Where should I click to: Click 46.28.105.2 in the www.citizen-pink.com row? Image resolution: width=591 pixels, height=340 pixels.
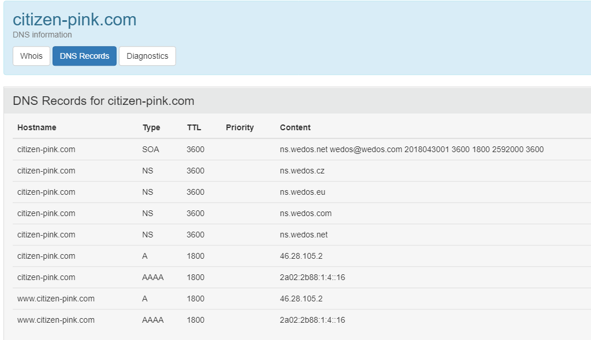point(301,299)
